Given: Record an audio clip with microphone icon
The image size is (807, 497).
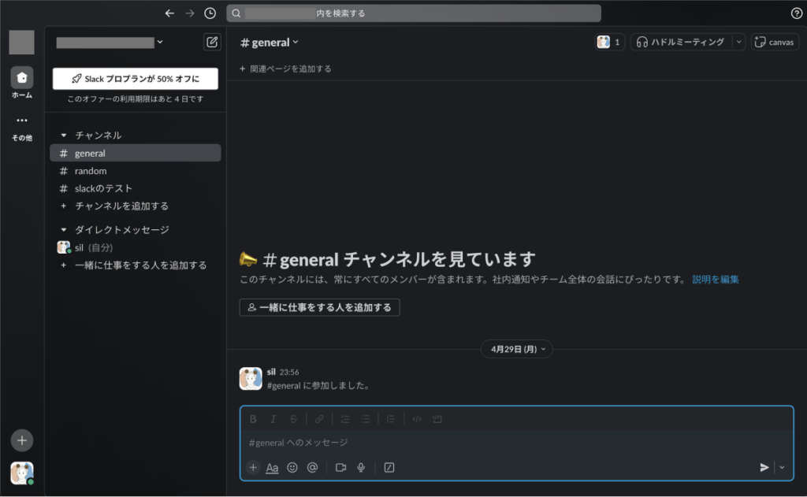Looking at the screenshot, I should pyautogui.click(x=361, y=467).
